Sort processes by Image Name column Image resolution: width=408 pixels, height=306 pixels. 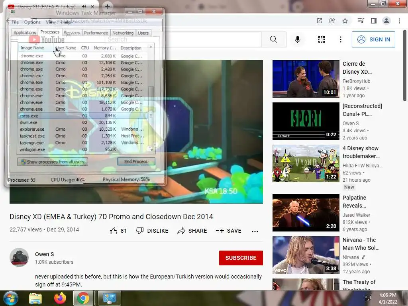(35, 48)
